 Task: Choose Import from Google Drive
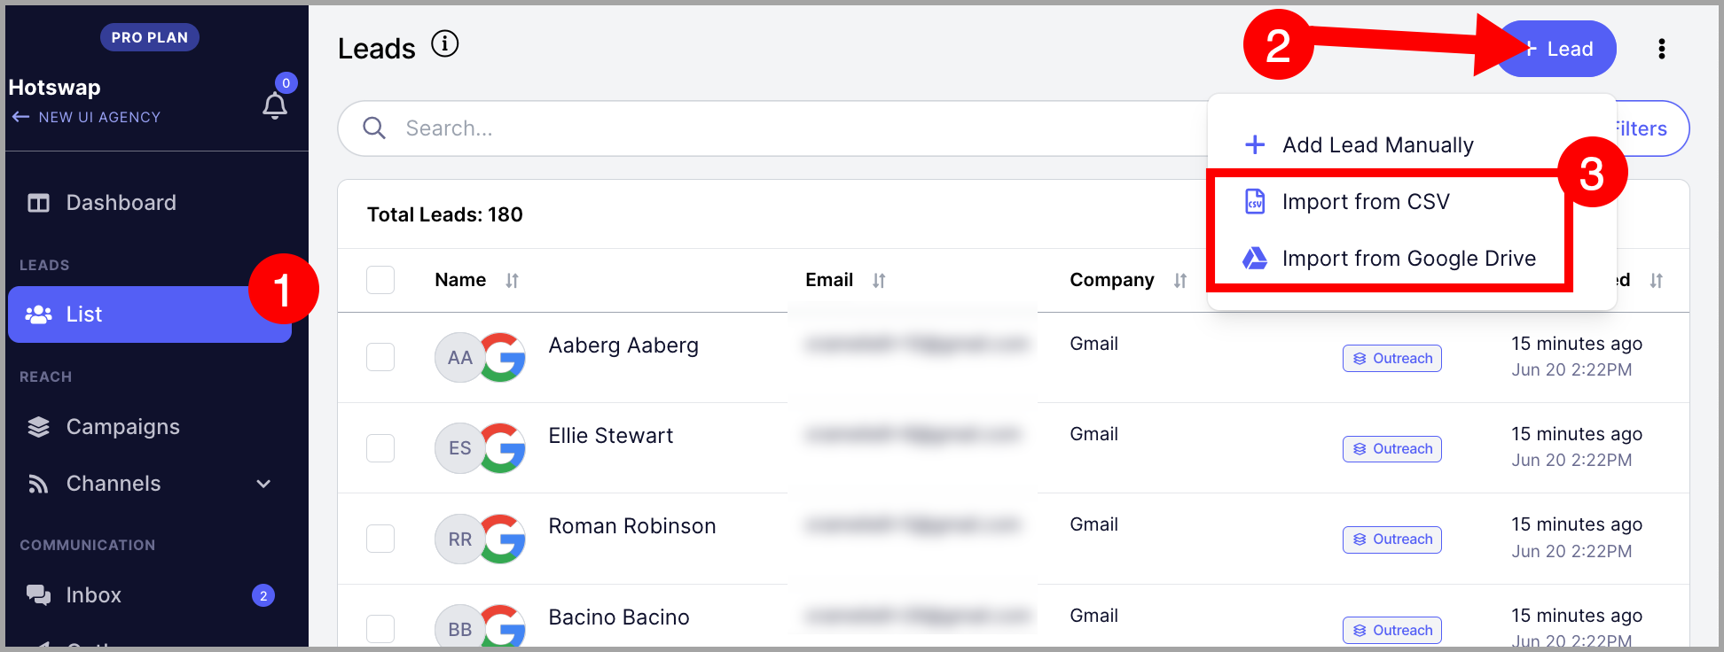click(x=1389, y=259)
